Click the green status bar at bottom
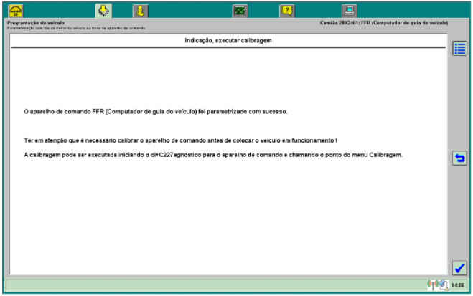The image size is (473, 296). (215, 285)
